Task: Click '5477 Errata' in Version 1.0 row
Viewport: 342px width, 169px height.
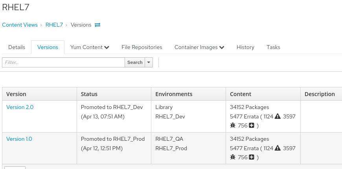Action: coord(244,149)
